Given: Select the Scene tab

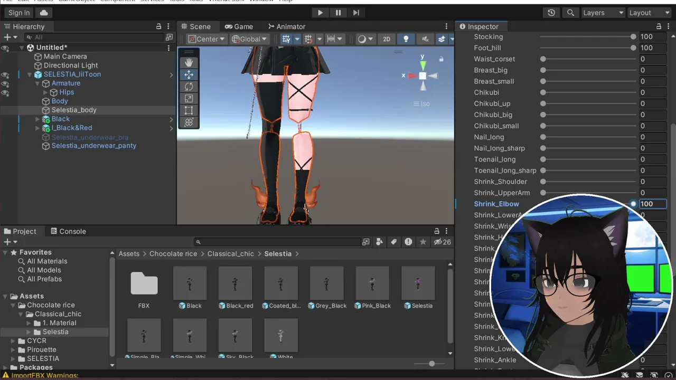Looking at the screenshot, I should pyautogui.click(x=195, y=26).
